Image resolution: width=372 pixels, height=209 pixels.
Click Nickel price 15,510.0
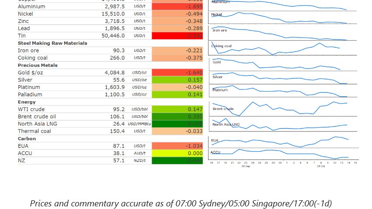point(113,14)
